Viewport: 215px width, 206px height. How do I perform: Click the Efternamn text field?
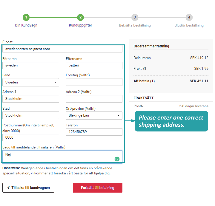94,66
